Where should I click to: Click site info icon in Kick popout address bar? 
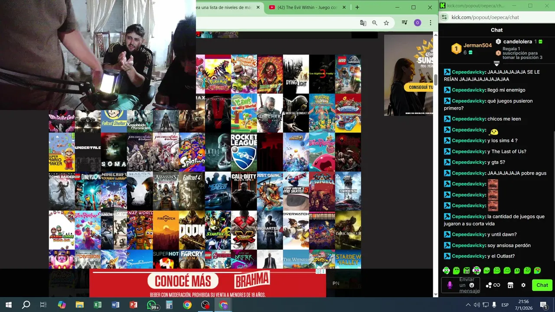[x=444, y=17]
